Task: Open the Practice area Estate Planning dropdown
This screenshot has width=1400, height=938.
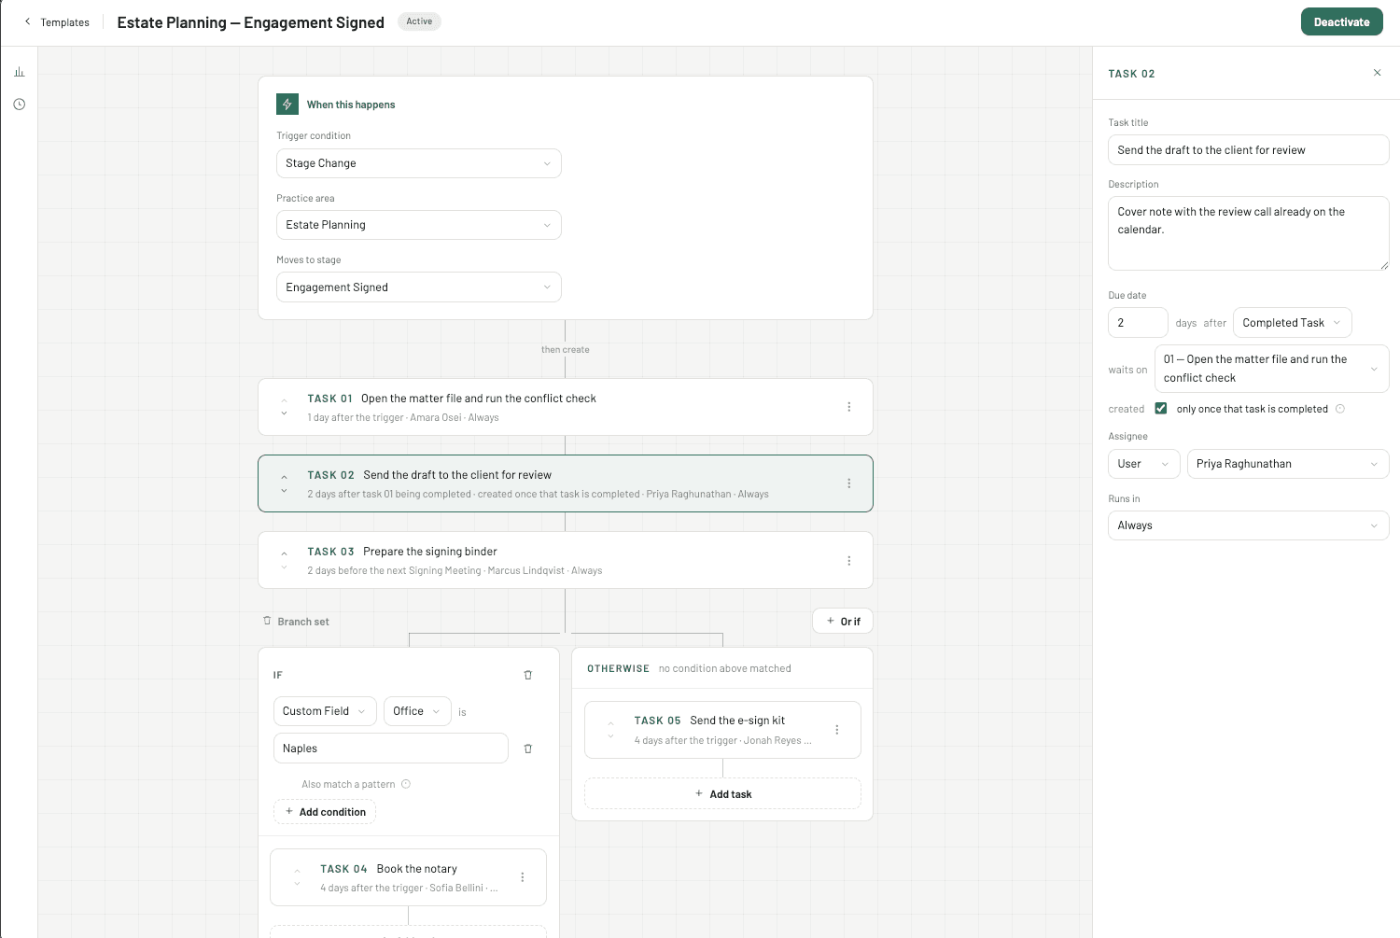Action: tap(419, 225)
